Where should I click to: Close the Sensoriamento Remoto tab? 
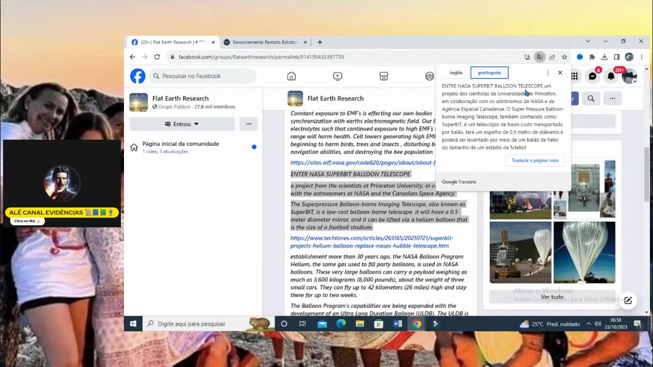click(x=306, y=42)
